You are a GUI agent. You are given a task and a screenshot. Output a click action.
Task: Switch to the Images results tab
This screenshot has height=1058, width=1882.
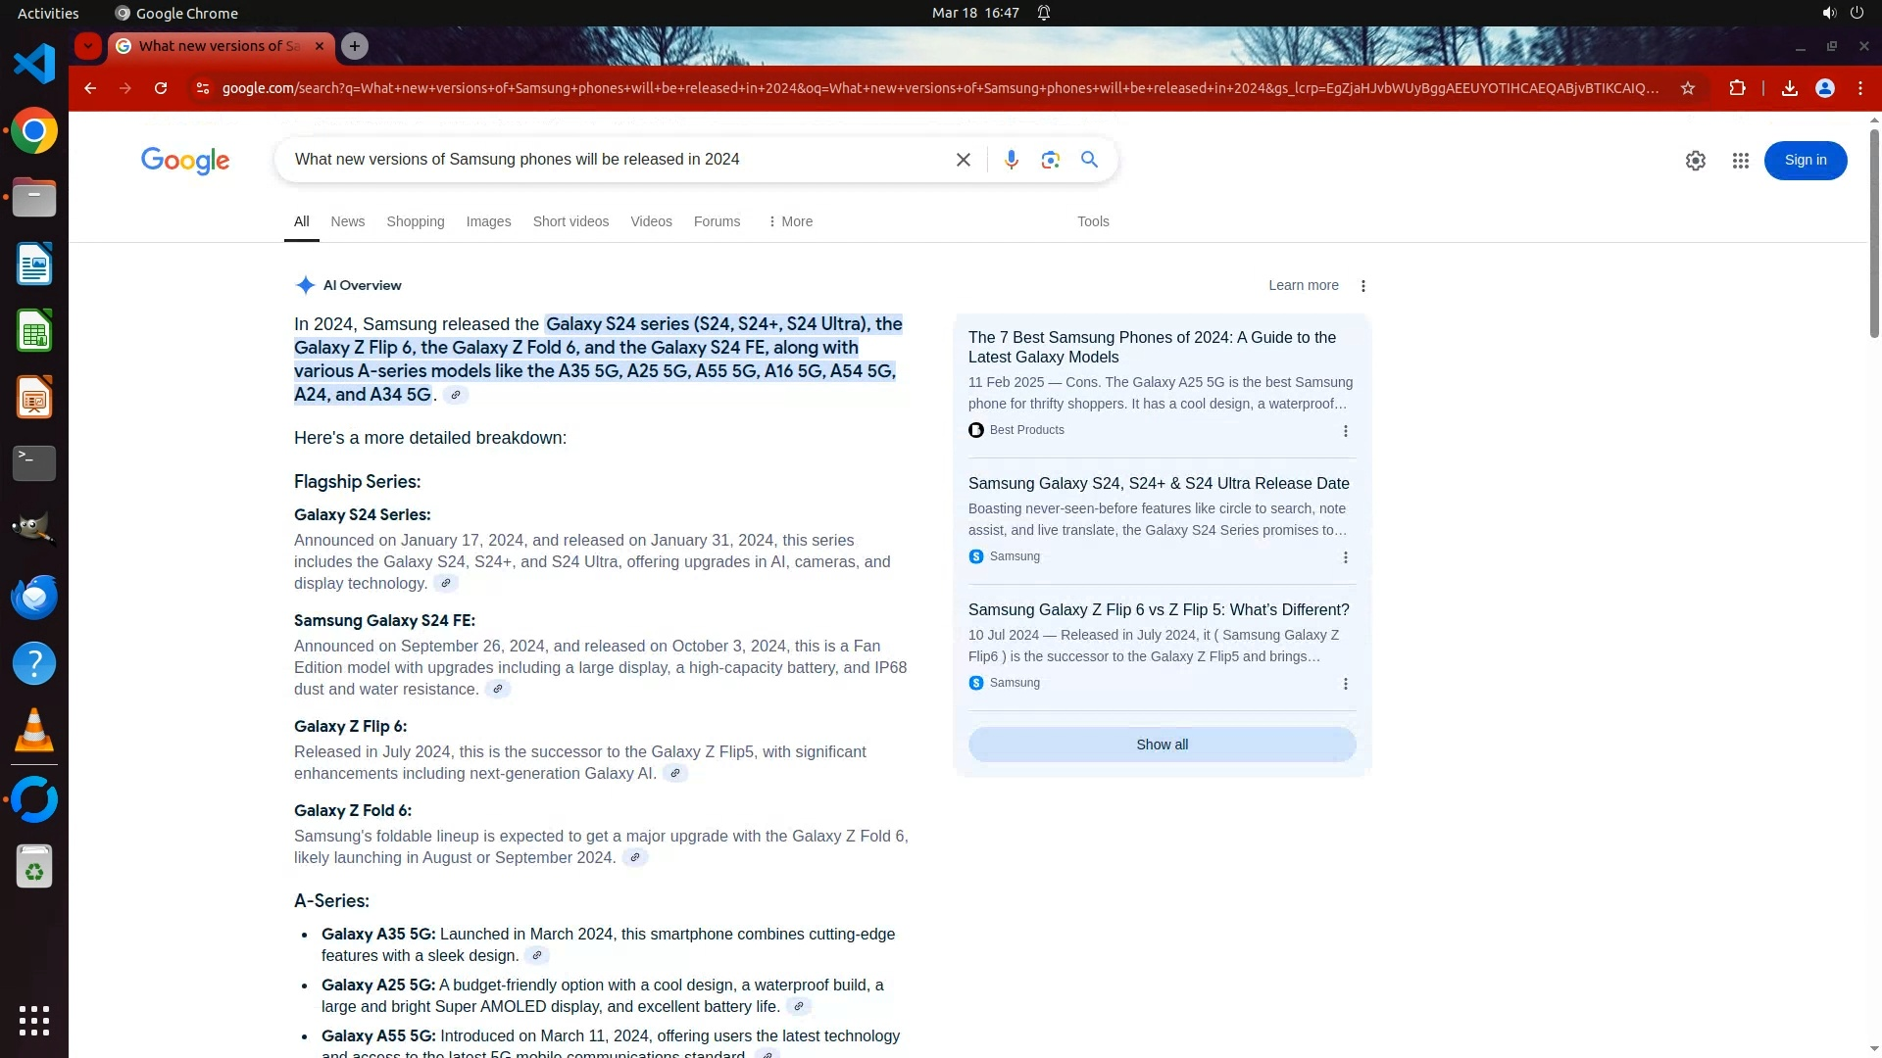[488, 221]
